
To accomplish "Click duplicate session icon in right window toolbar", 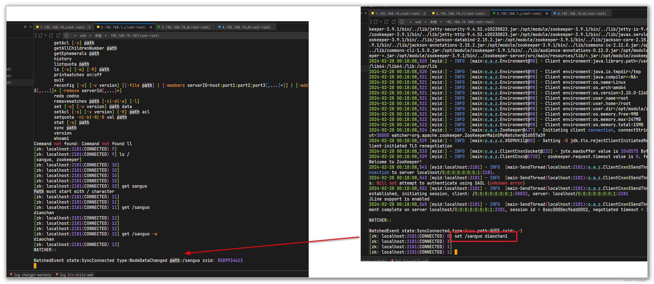I will click(x=394, y=22).
